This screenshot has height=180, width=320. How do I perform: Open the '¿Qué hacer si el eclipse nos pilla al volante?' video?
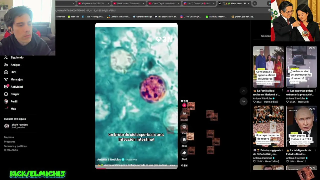tap(301, 67)
